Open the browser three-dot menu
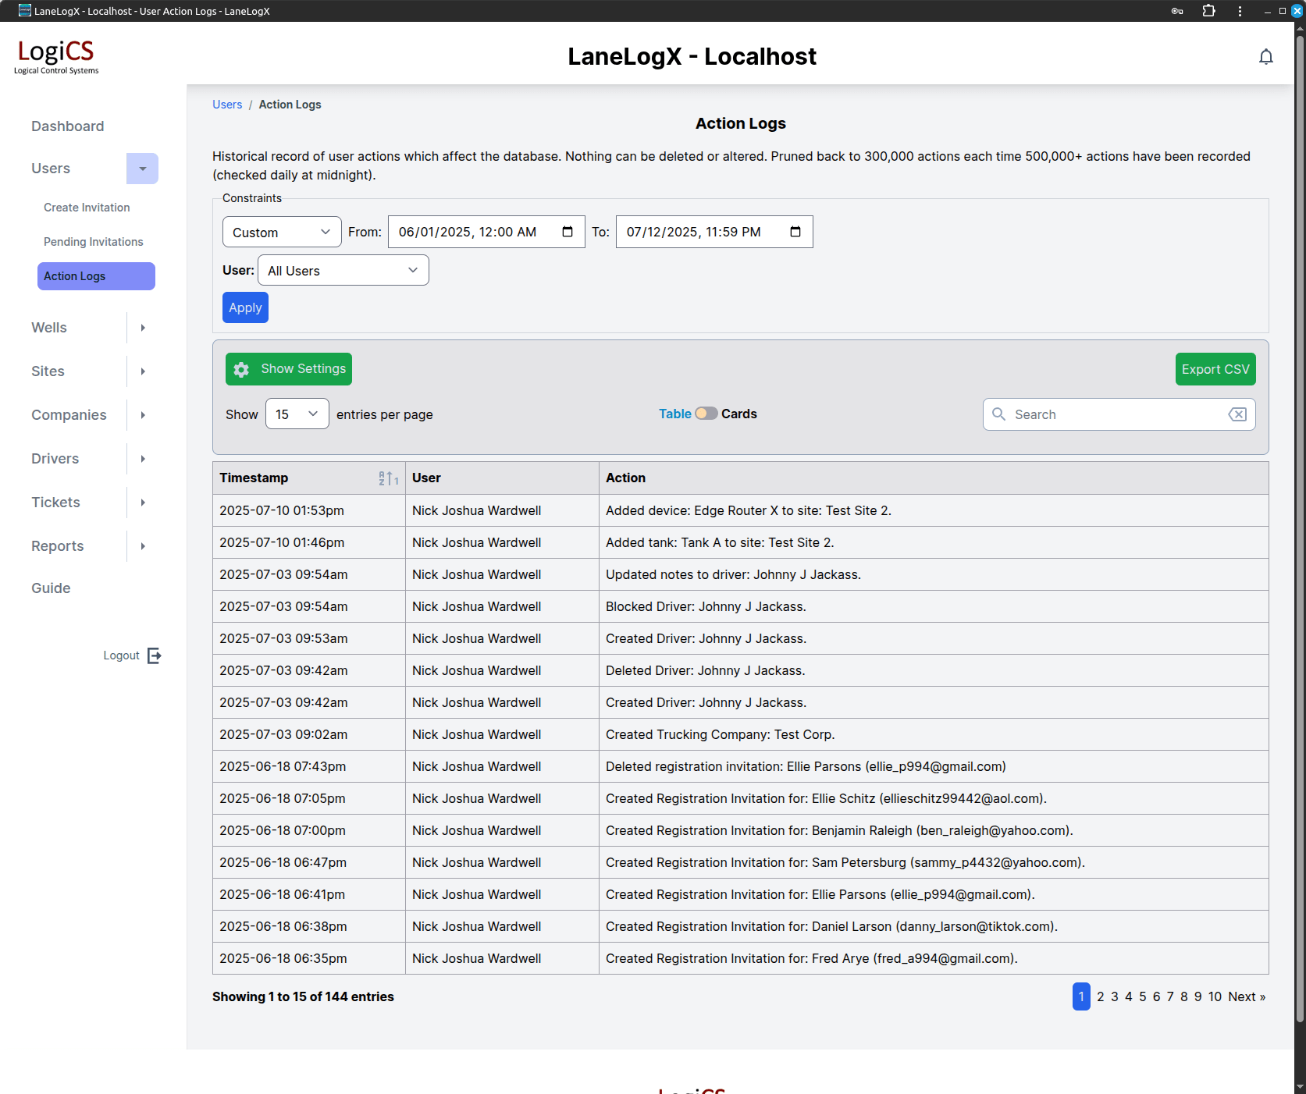The image size is (1306, 1094). coord(1240,11)
